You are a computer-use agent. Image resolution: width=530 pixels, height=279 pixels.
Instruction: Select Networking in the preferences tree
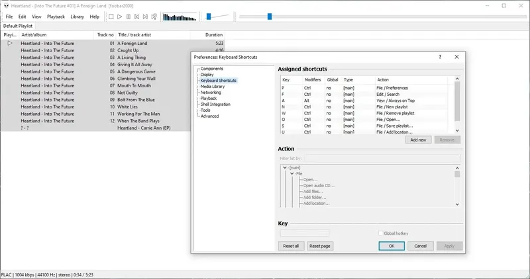(211, 93)
